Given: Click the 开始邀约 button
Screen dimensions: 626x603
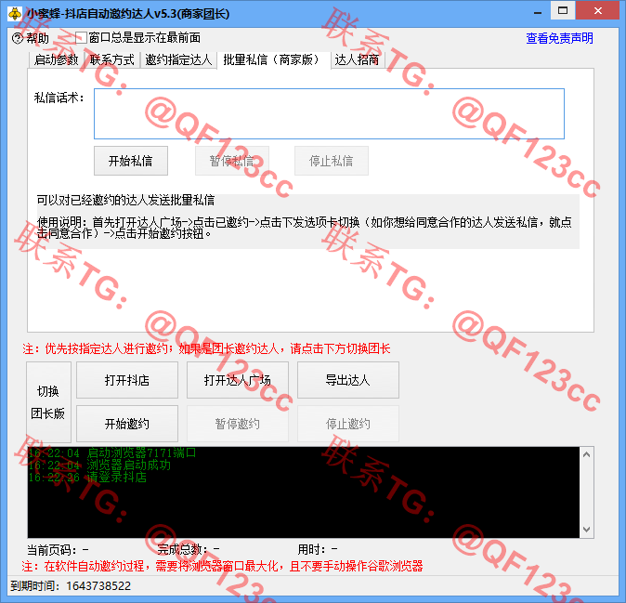Looking at the screenshot, I should click(127, 424).
